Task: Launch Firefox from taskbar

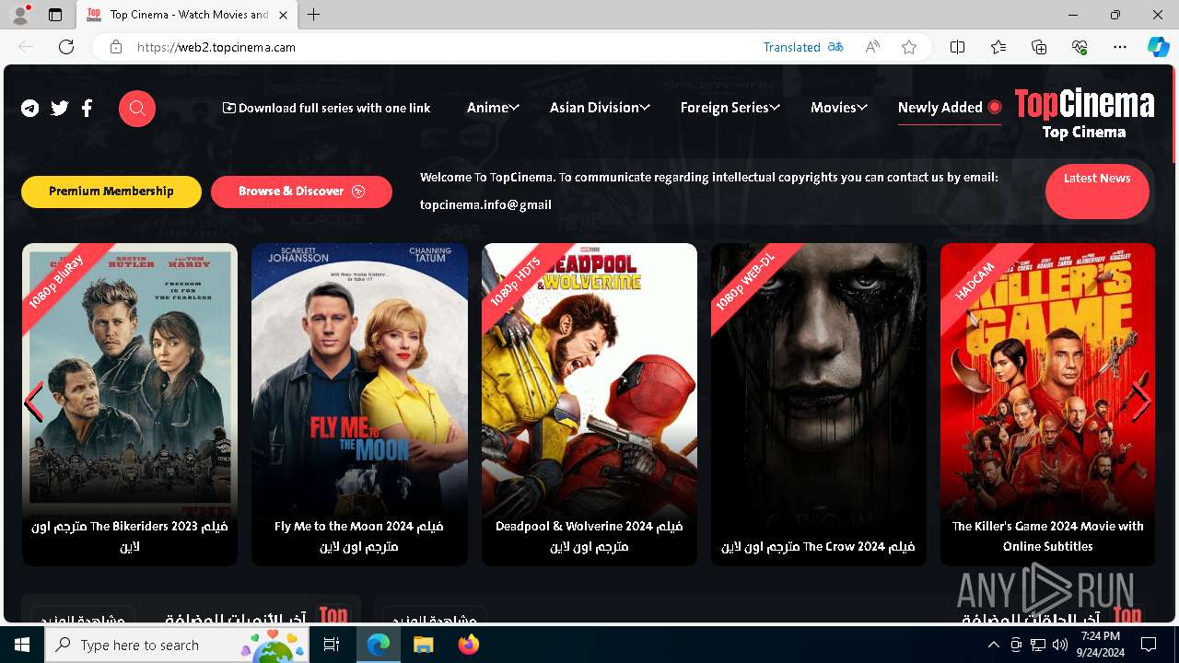Action: pos(468,645)
